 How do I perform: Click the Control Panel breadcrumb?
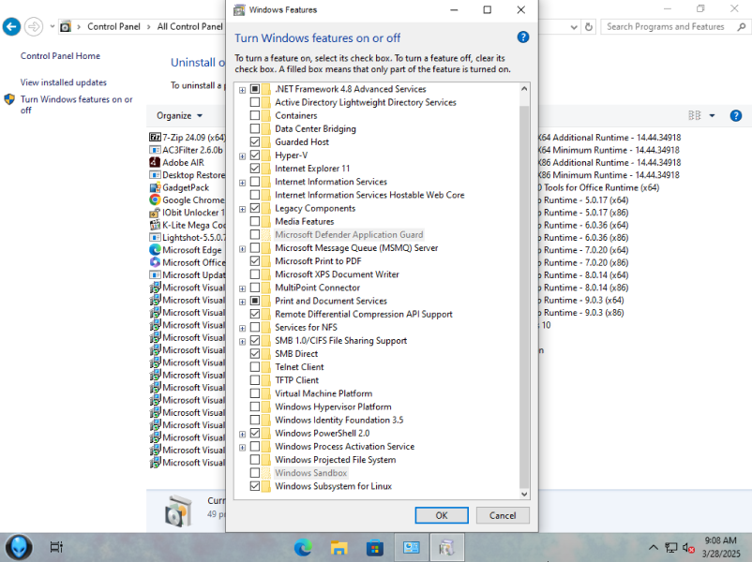click(113, 27)
